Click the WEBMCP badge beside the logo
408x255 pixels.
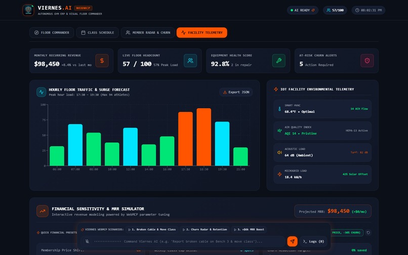(x=83, y=8)
